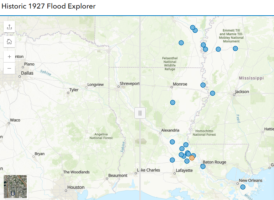Select the orange highlighted flood marker

pos(192,158)
